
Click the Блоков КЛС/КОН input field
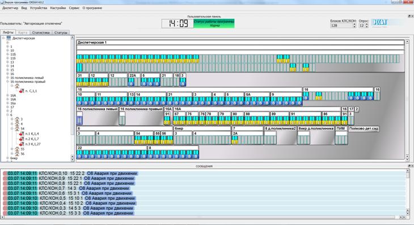click(x=341, y=26)
